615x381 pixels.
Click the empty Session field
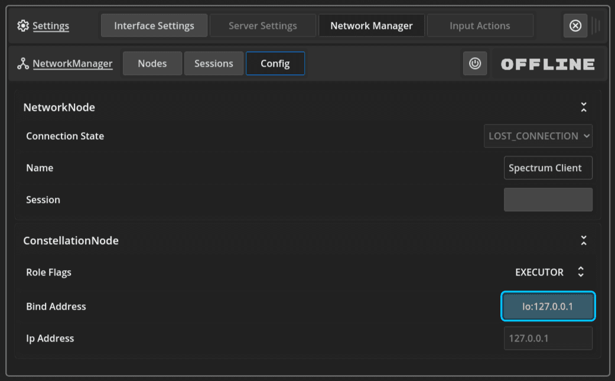pyautogui.click(x=548, y=200)
